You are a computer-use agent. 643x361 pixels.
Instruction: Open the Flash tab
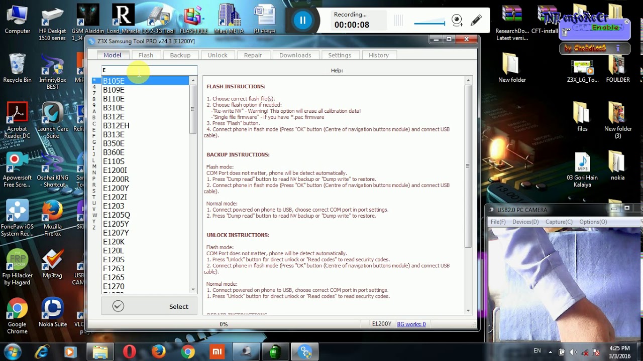click(146, 55)
